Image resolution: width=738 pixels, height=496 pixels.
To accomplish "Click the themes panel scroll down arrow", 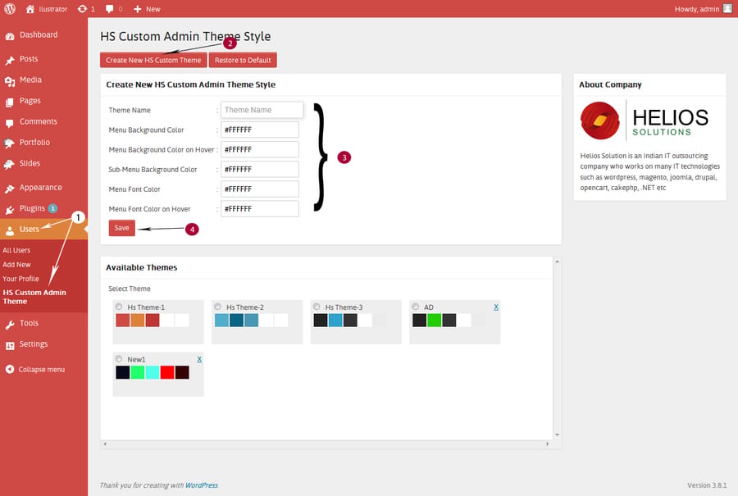I will [558, 435].
